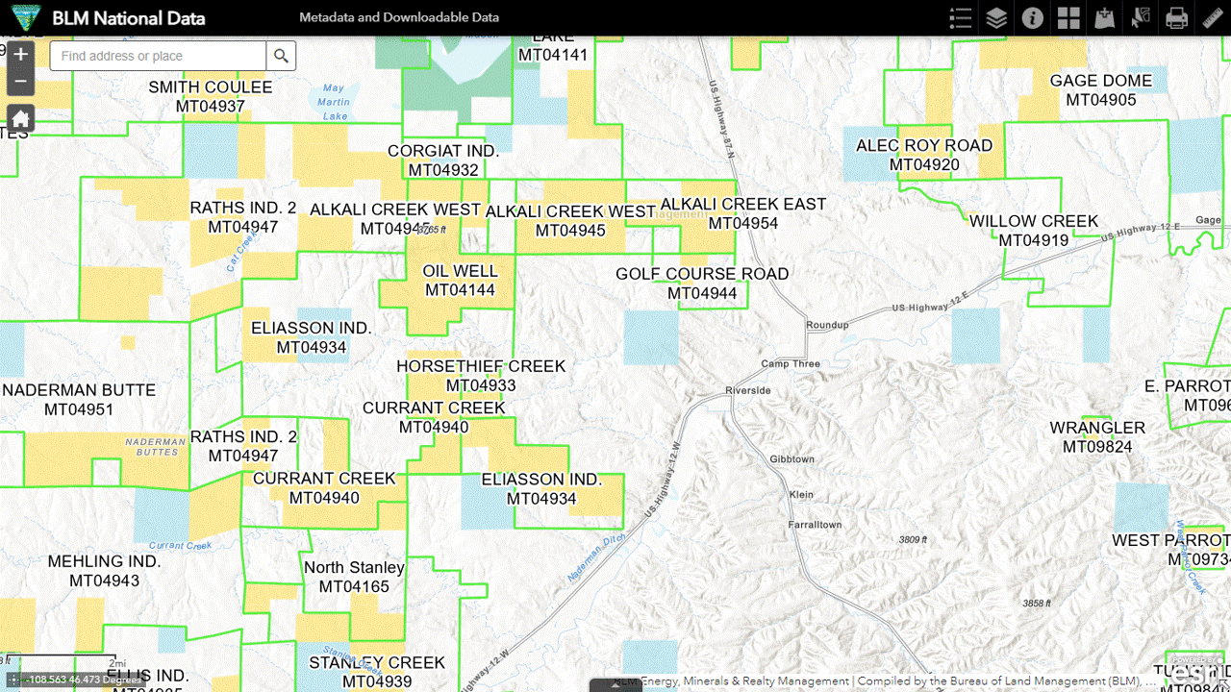
Task: Activate the Select features tool
Action: (x=1141, y=18)
